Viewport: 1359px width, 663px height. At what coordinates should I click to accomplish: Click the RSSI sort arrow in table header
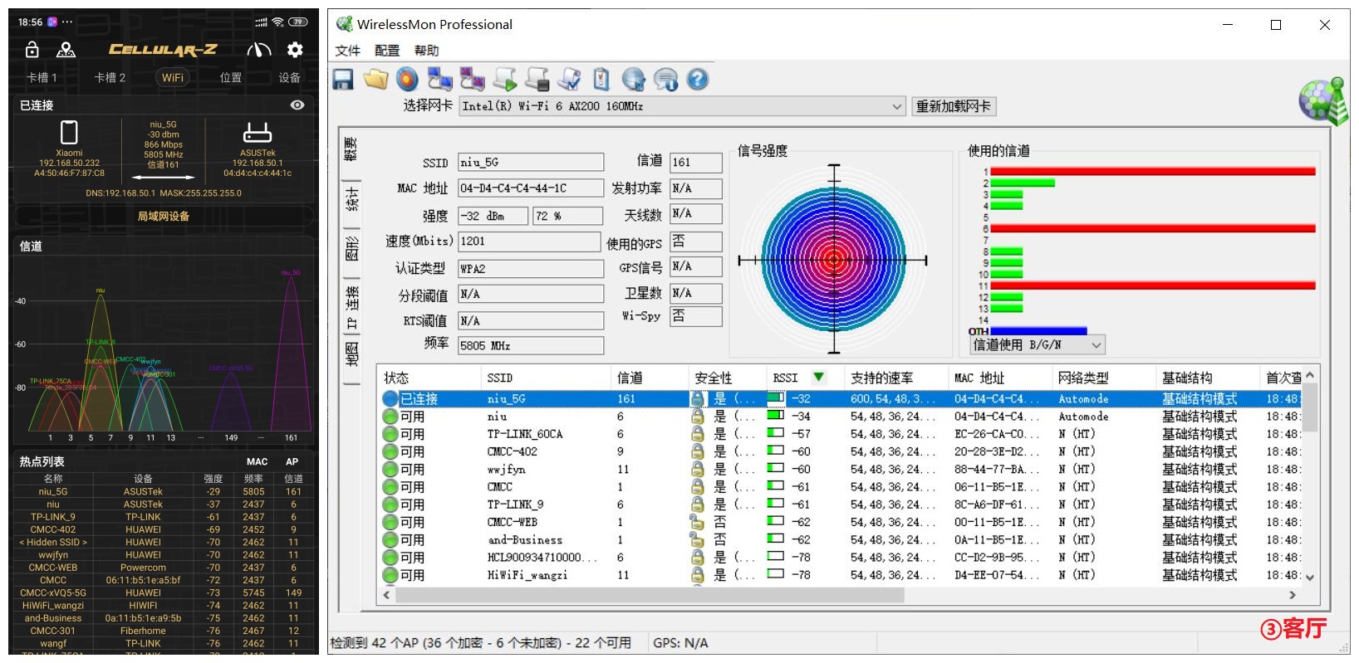(x=819, y=378)
